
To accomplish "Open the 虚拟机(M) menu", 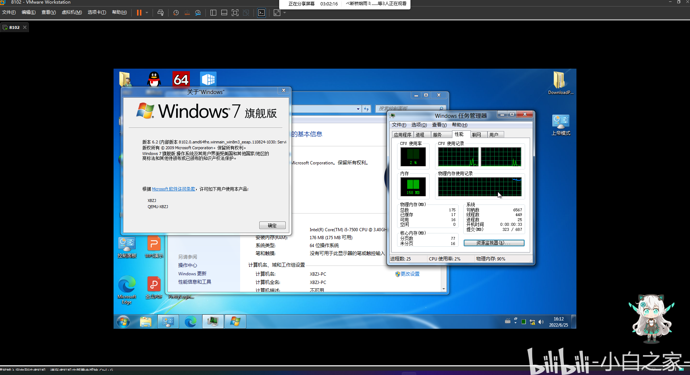I will tap(72, 12).
